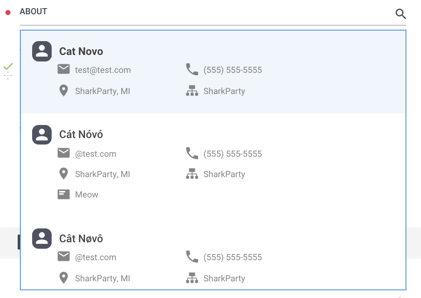Click the SharkParty organization in Cat Novo's card

(224, 91)
